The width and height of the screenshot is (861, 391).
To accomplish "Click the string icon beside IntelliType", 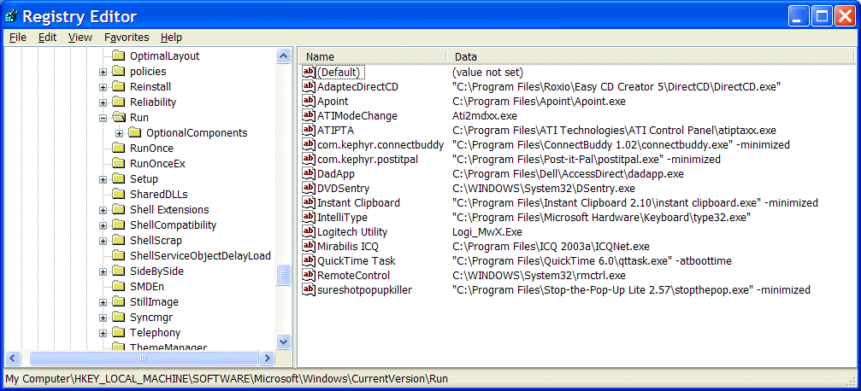I will click(x=309, y=217).
